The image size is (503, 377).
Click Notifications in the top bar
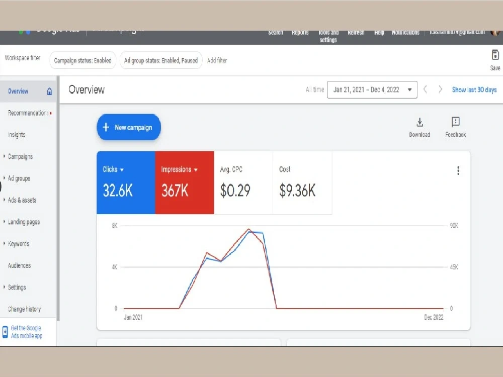point(405,32)
